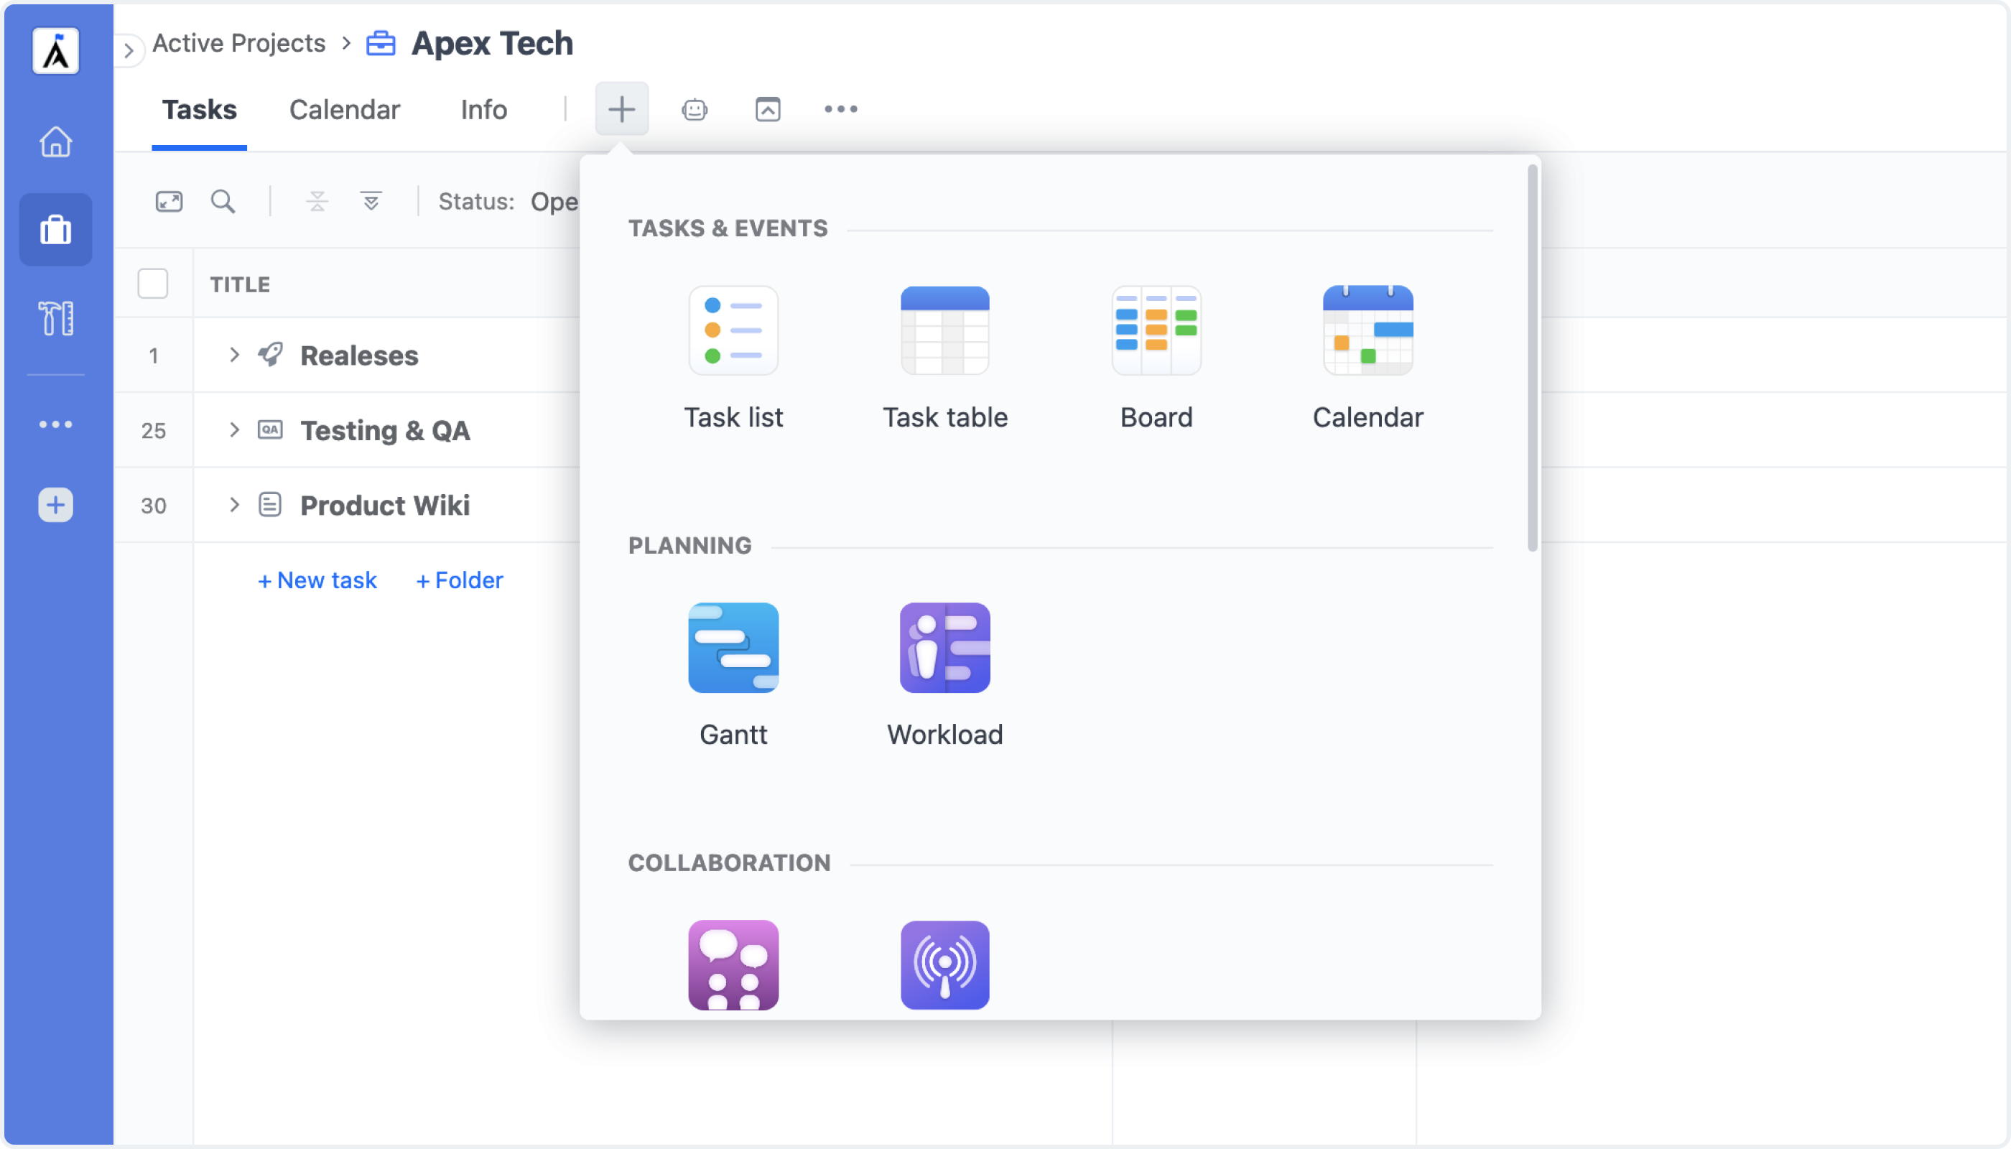This screenshot has height=1149, width=2011.
Task: Click the add view plus button
Action: 622,109
